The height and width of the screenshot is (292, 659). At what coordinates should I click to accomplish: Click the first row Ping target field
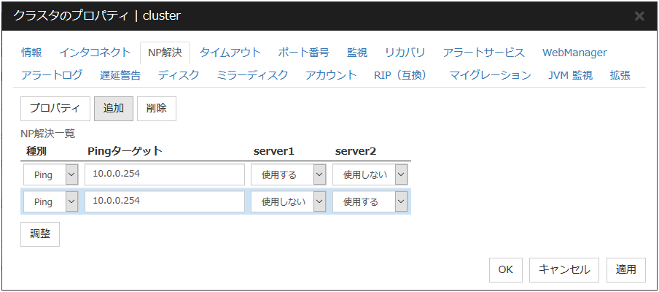164,175
